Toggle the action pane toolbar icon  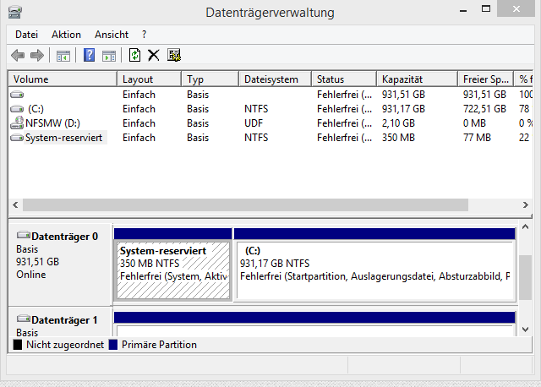point(109,55)
